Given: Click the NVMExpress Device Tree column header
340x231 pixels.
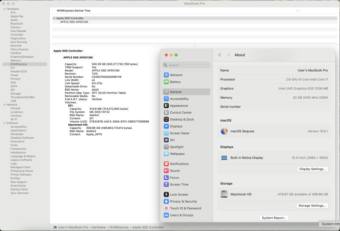Looking at the screenshot, I should pyautogui.click(x=74, y=10).
